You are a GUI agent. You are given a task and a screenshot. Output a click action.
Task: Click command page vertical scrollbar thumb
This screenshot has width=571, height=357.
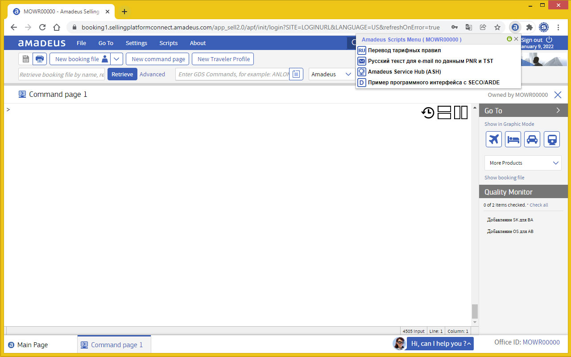[475, 311]
